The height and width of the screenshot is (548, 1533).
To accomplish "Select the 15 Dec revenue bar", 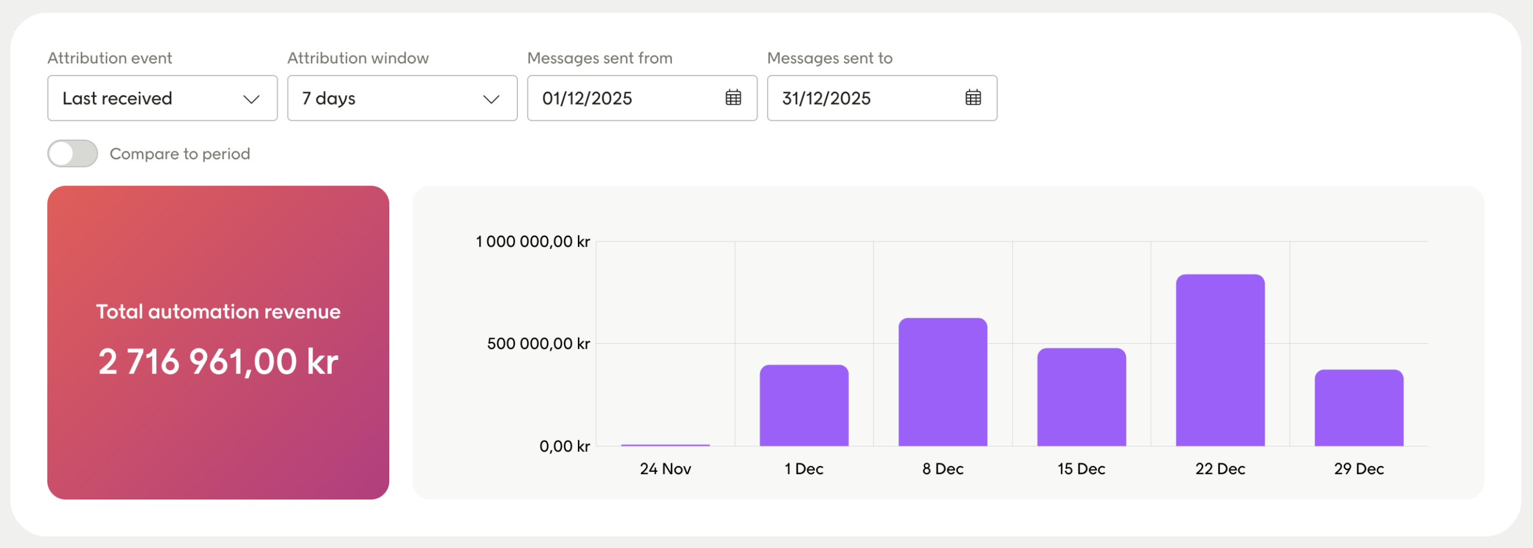I will (1081, 397).
